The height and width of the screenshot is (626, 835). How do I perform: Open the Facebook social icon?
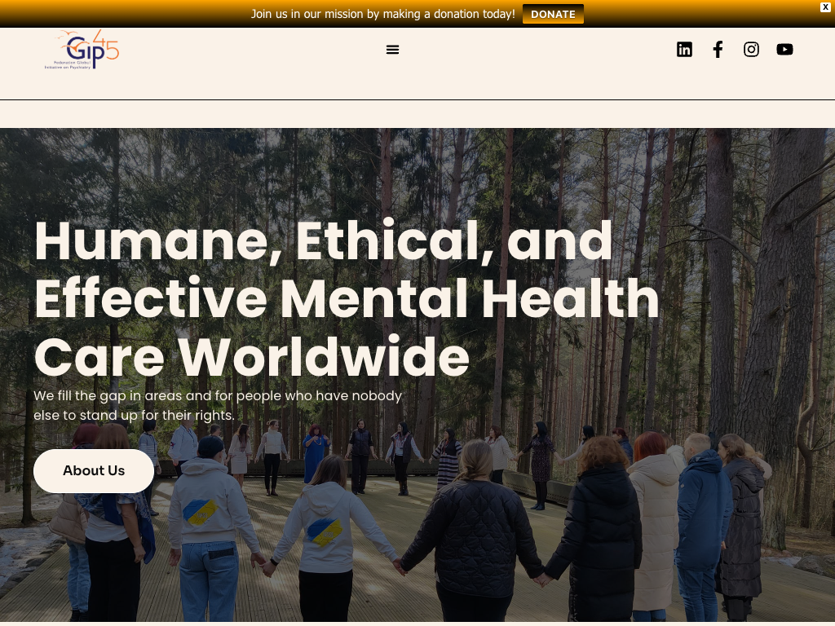pyautogui.click(x=718, y=50)
